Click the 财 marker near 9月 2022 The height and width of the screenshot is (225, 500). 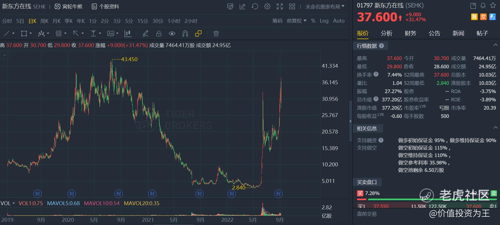coord(279,194)
